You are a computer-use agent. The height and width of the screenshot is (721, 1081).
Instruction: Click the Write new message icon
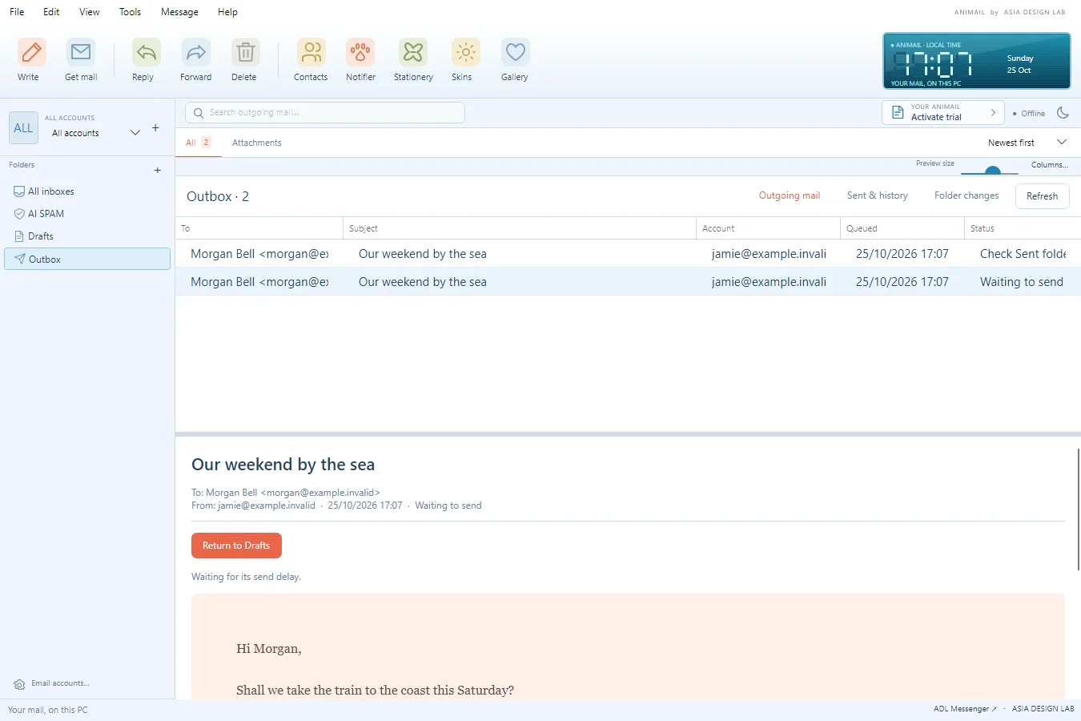32,53
